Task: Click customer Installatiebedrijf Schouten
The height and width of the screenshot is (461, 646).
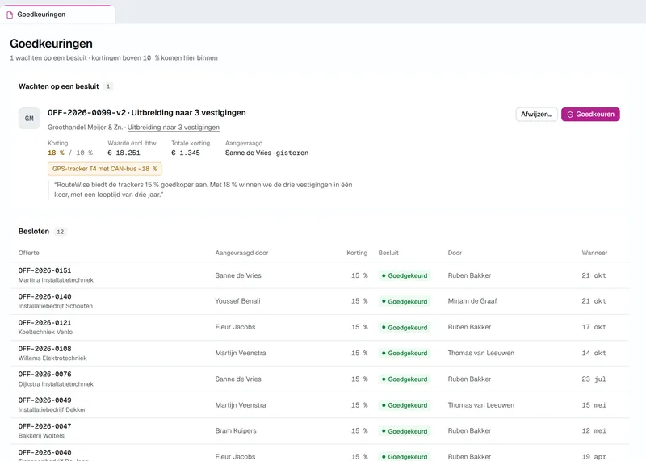Action: click(56, 306)
